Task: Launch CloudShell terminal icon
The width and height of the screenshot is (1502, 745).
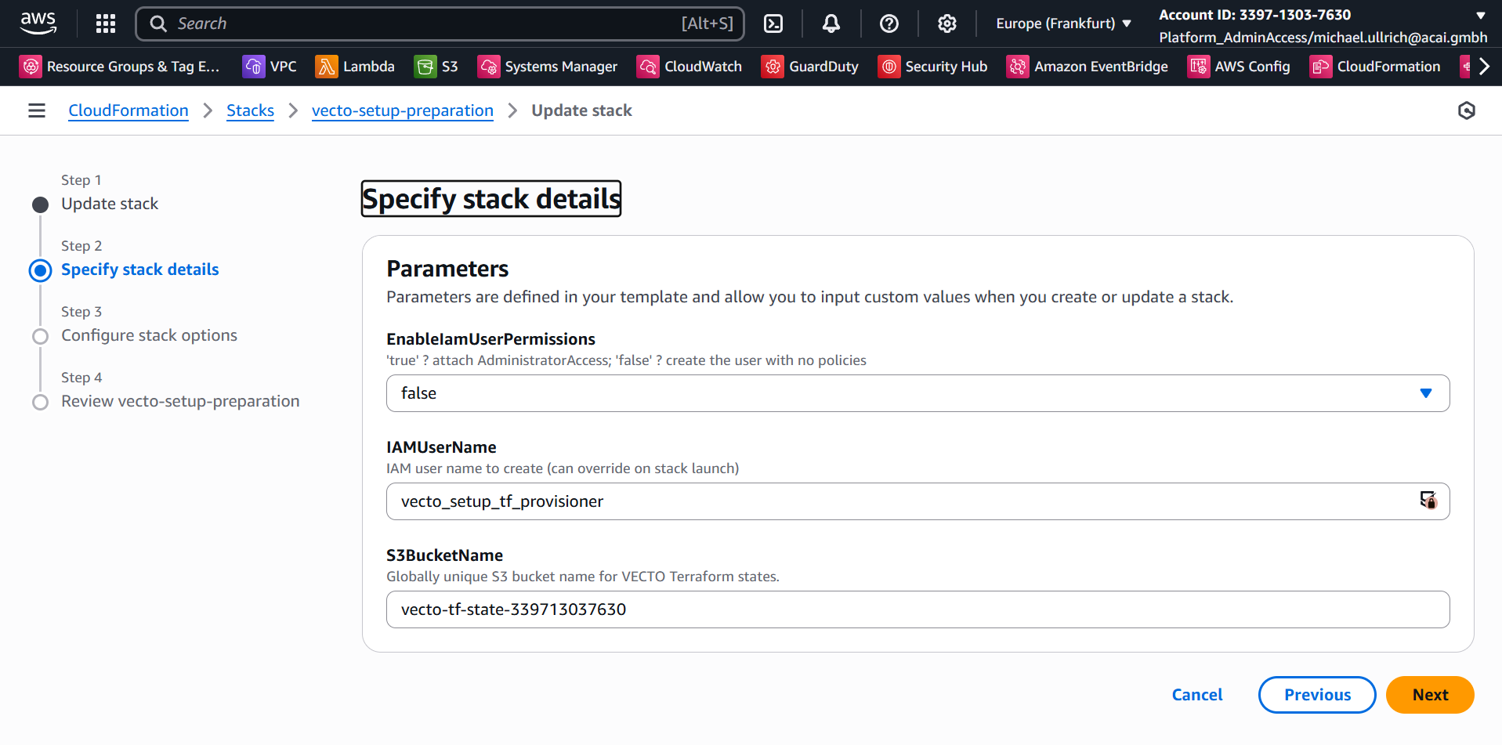Action: pyautogui.click(x=773, y=24)
